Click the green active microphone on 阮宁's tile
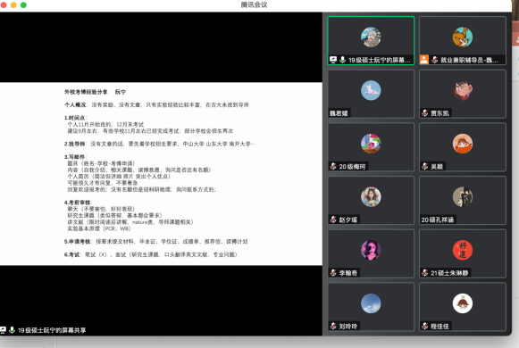Viewport: 519px width, 348px height. coord(343,60)
